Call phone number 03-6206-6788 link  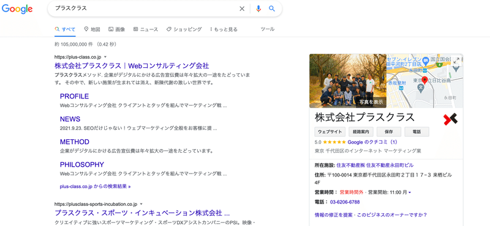point(345,202)
